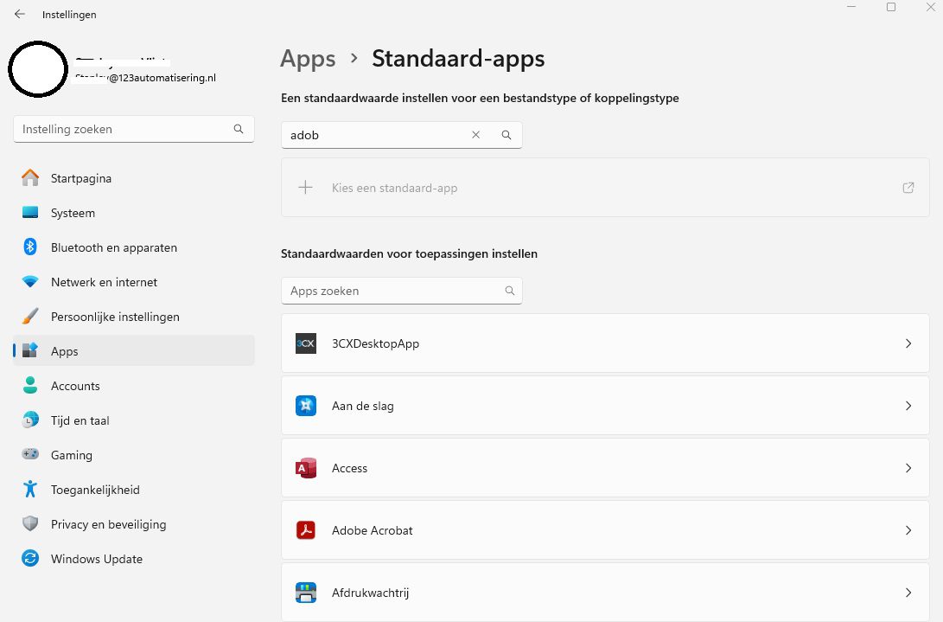Clear the adob search with the X icon
The height and width of the screenshot is (622, 943).
tap(475, 135)
